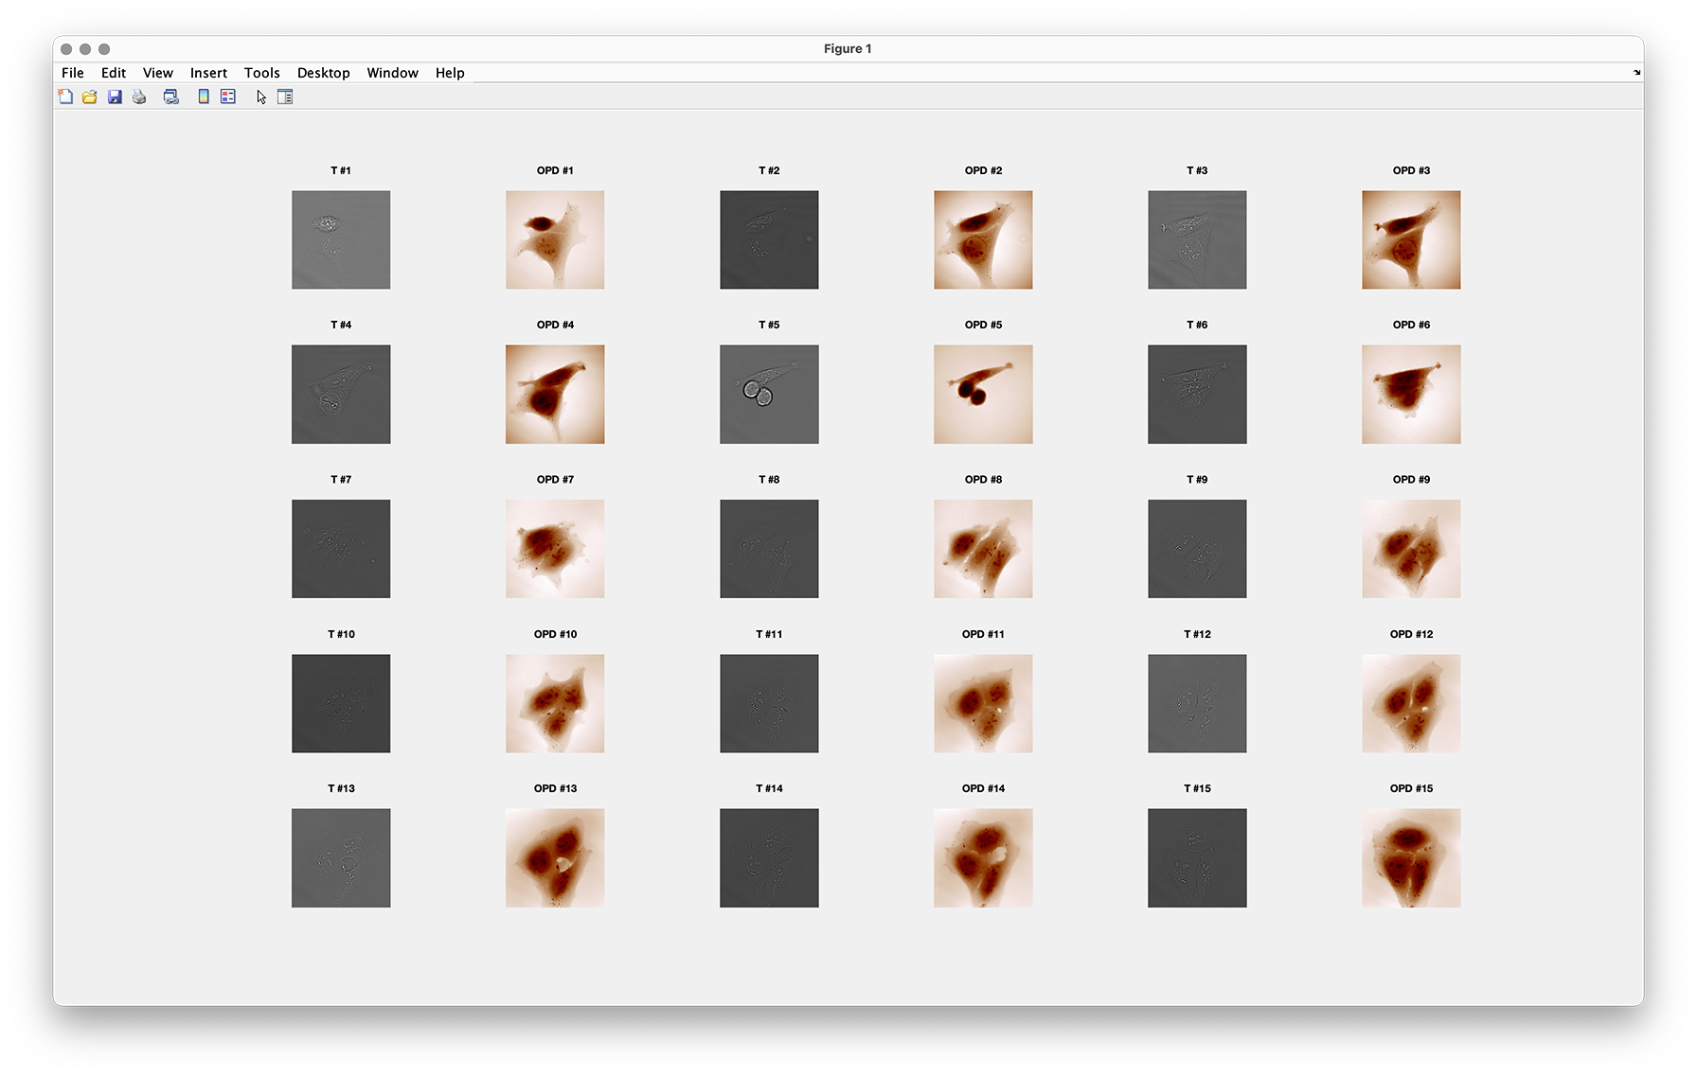This screenshot has width=1697, height=1076.
Task: Print the figure using the printer icon
Action: pyautogui.click(x=139, y=97)
